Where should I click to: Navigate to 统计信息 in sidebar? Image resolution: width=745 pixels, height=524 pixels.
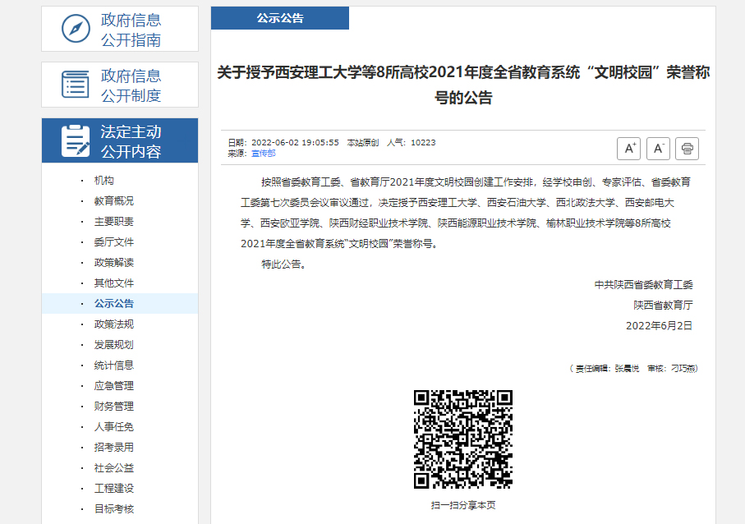pos(113,365)
